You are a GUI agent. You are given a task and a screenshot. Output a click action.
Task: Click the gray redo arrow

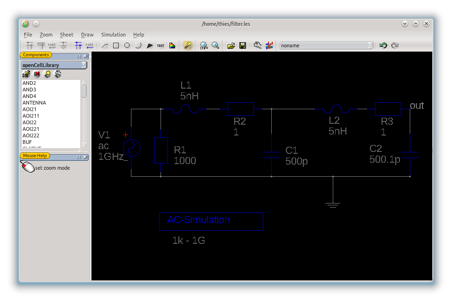point(395,45)
